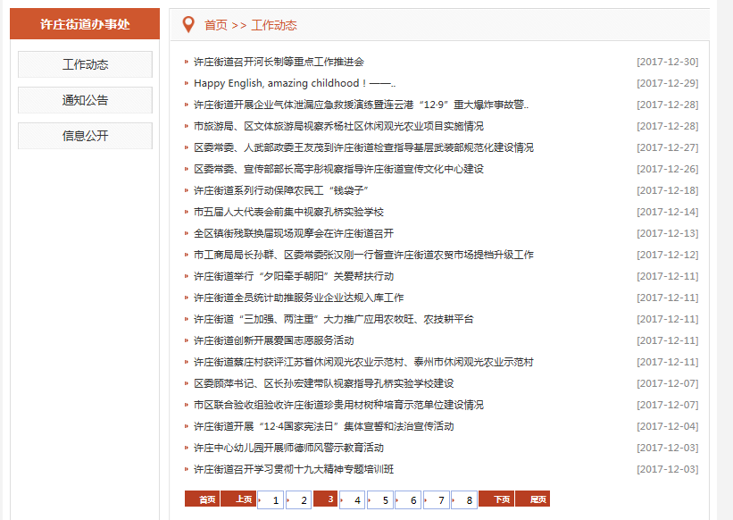Open article 市五届人大代表会前集中视察孔桥实验学校
Viewport: 733px width, 520px height.
[288, 213]
